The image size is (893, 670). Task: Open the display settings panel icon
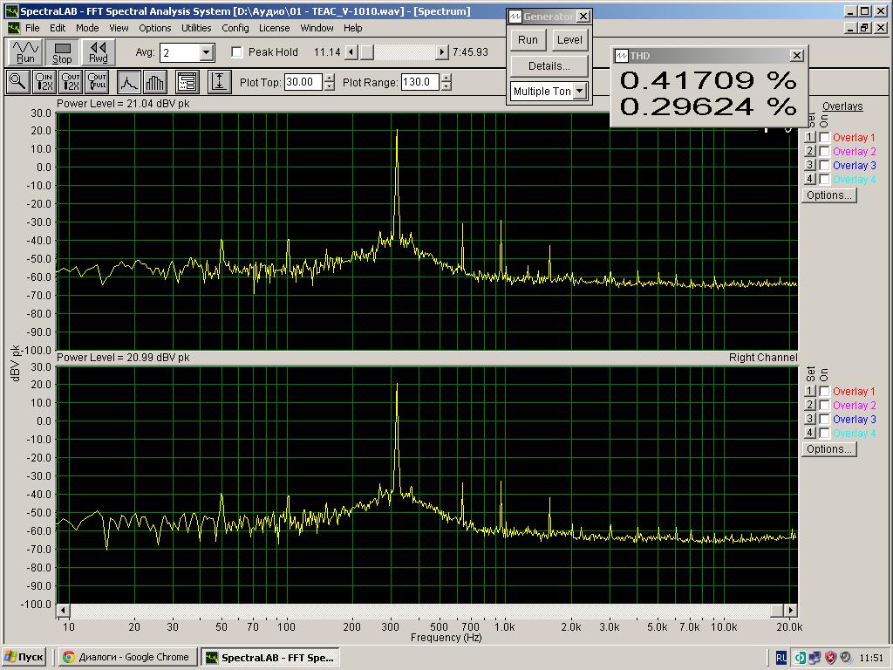187,82
